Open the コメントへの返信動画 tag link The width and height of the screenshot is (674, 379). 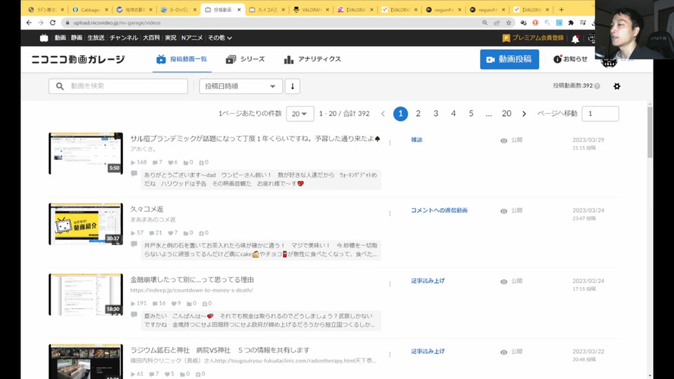439,210
